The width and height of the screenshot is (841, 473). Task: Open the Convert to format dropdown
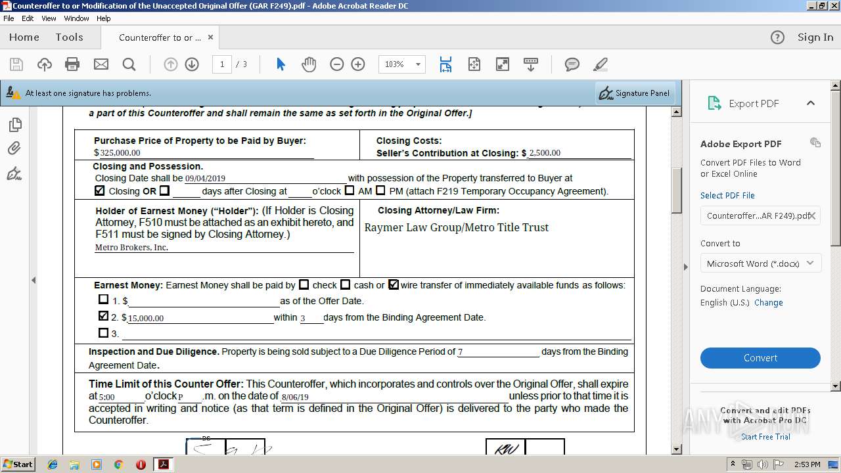760,263
